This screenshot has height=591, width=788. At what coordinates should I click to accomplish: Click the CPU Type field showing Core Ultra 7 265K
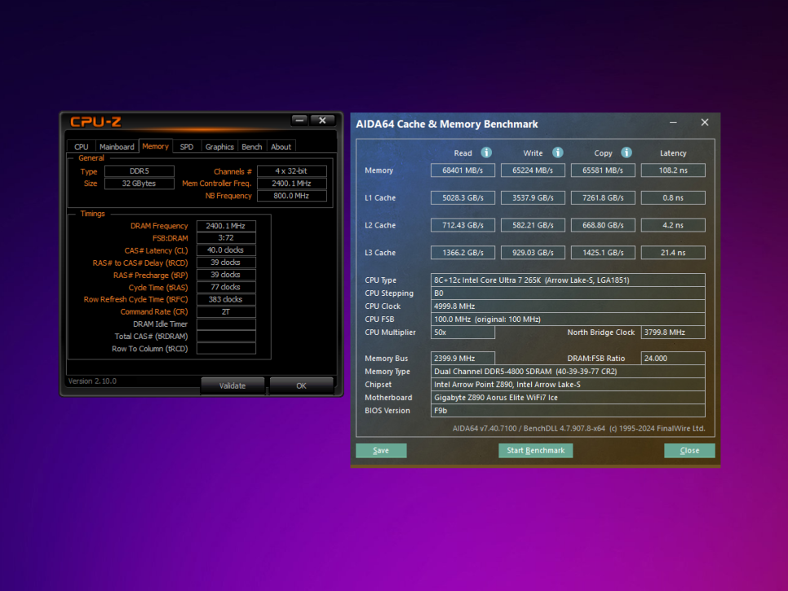[x=568, y=280]
